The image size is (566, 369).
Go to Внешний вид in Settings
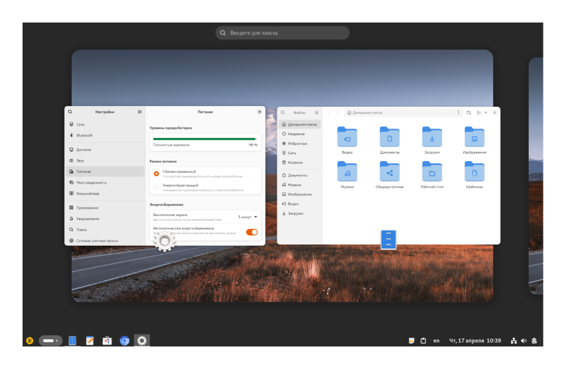pyautogui.click(x=105, y=193)
